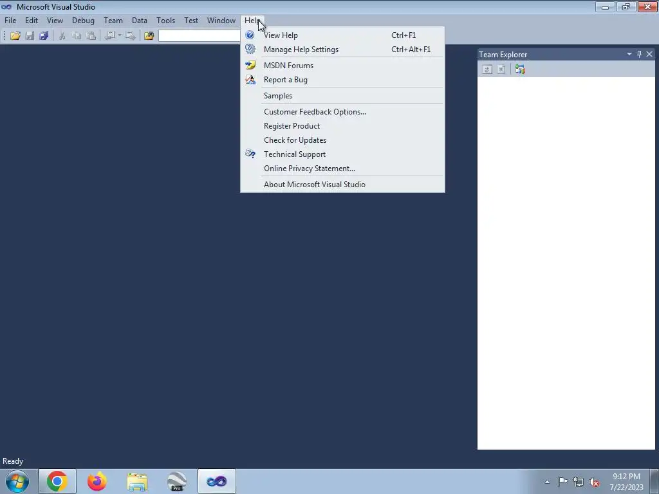Expand the Navigate Backward history dropdown arrow

120,36
